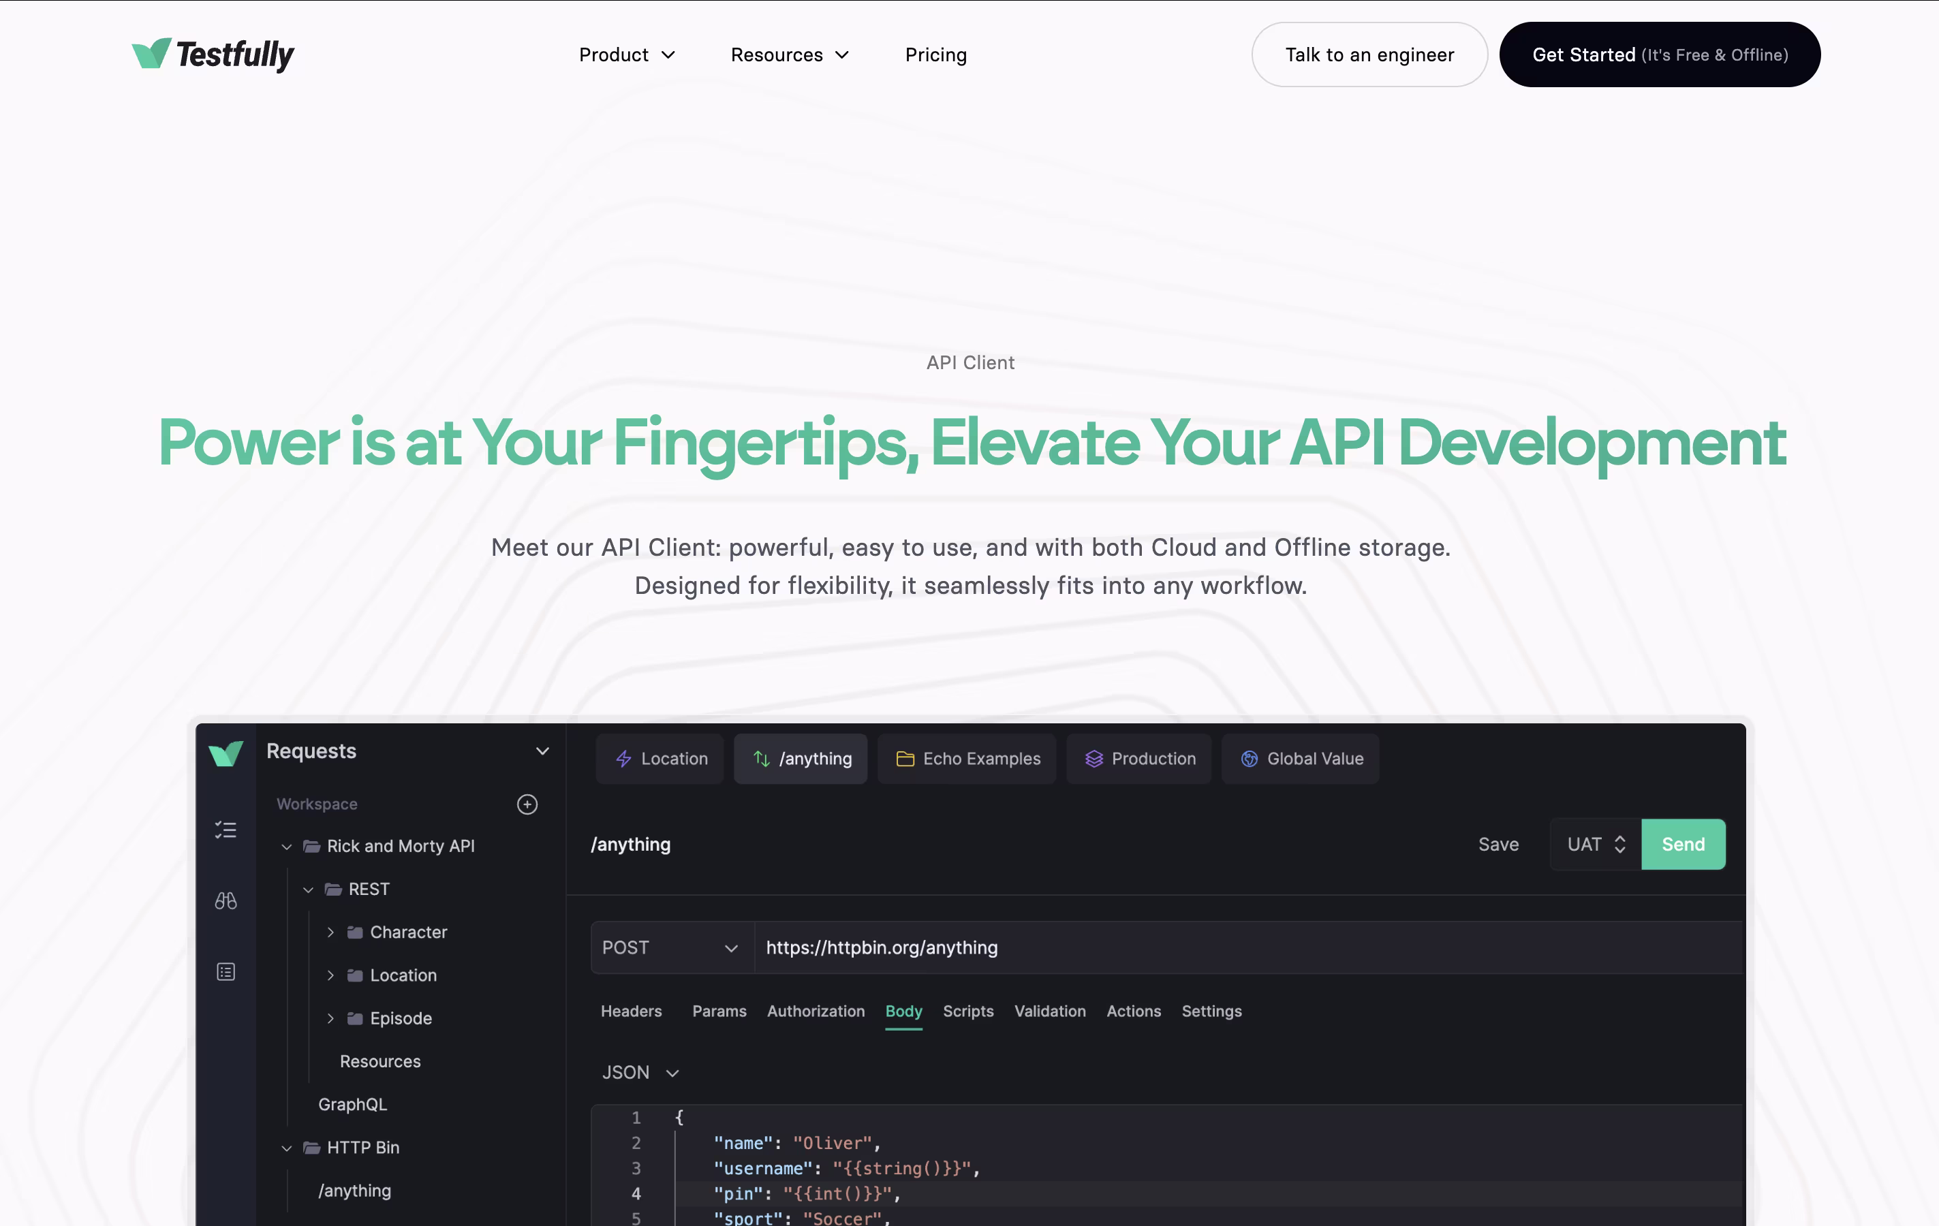Open the UAT environment selector
1939x1226 pixels.
tap(1595, 845)
